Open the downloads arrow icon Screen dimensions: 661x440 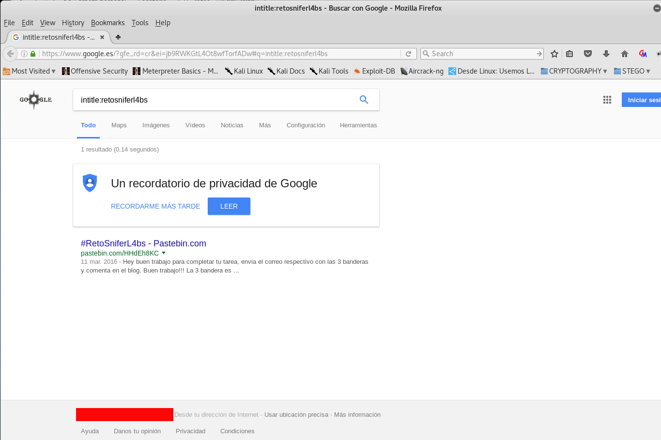pyautogui.click(x=606, y=54)
